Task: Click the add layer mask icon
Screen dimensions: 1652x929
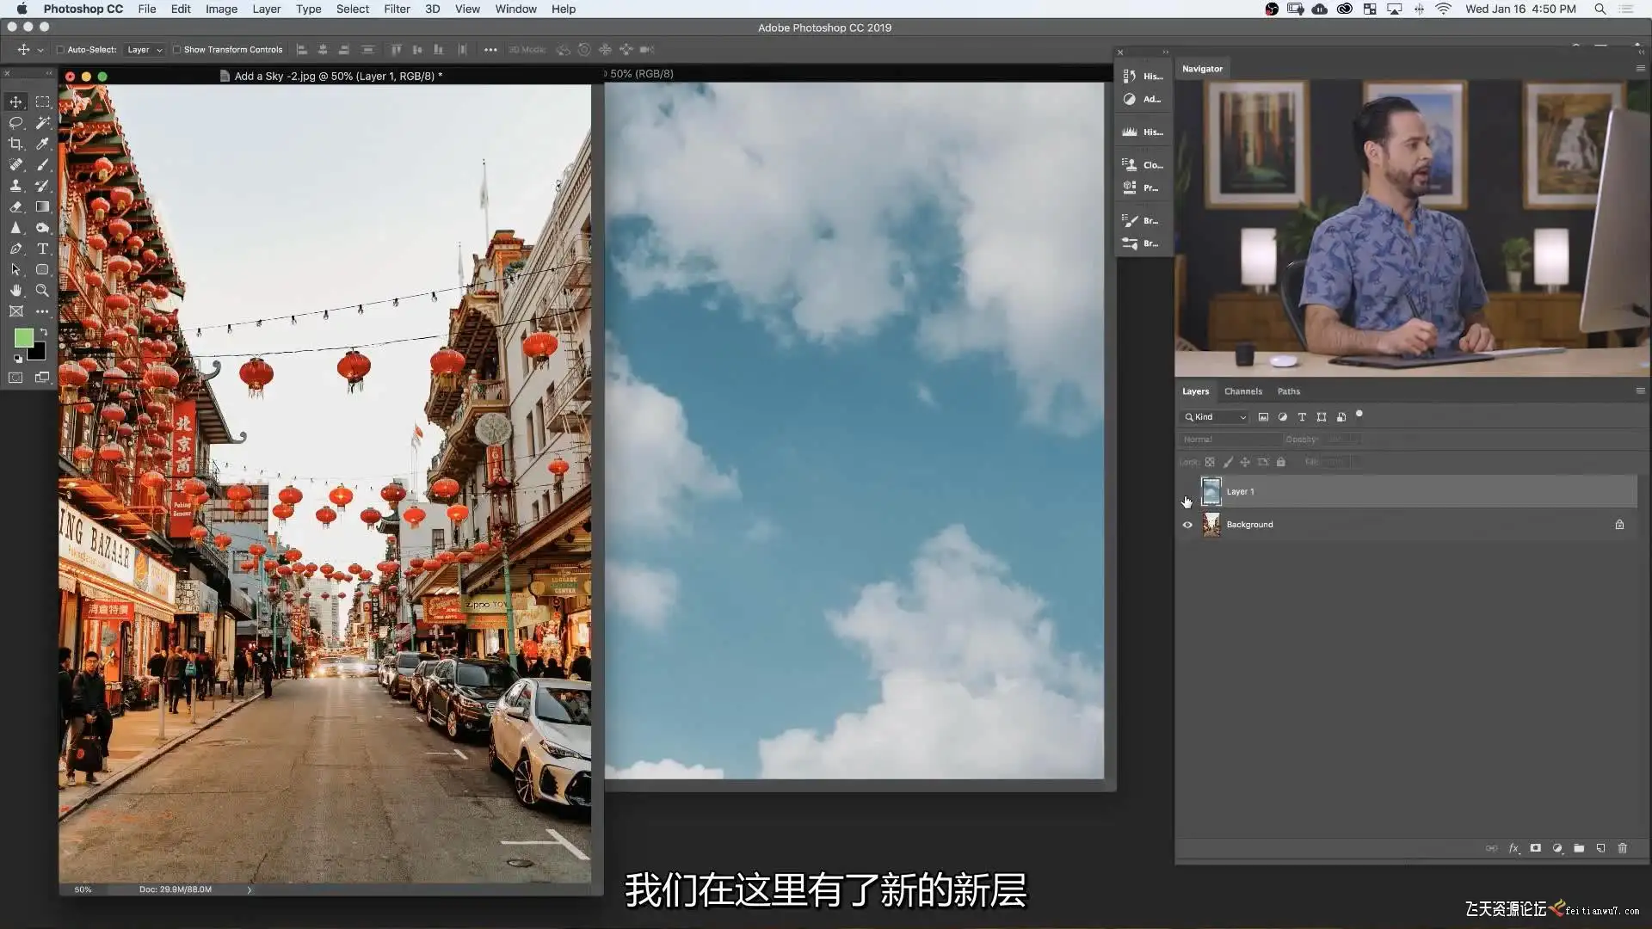Action: [1535, 848]
